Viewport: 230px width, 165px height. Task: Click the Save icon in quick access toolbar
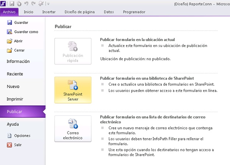point(12,4)
